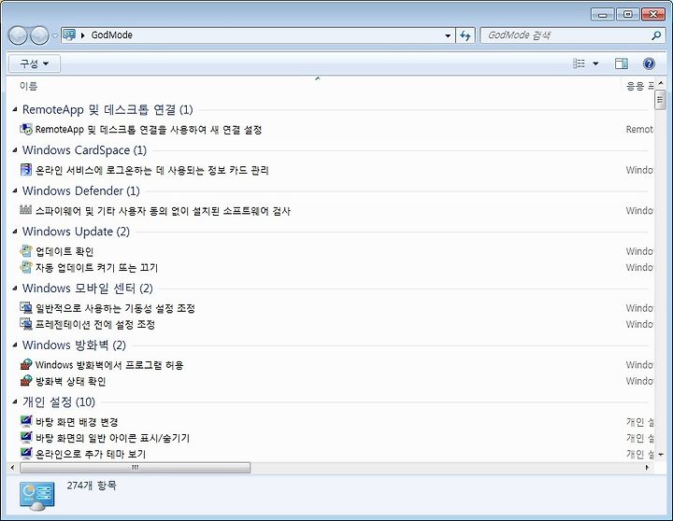Sort by the 이름 column header
This screenshot has height=521, width=673.
click(x=28, y=86)
